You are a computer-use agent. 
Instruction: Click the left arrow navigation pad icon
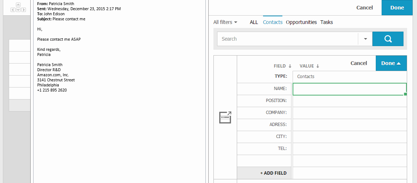coord(13,10)
